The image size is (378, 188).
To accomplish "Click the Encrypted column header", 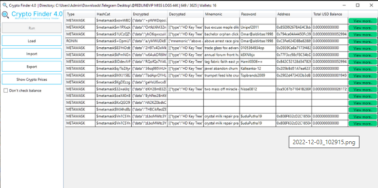I will point(149,14).
